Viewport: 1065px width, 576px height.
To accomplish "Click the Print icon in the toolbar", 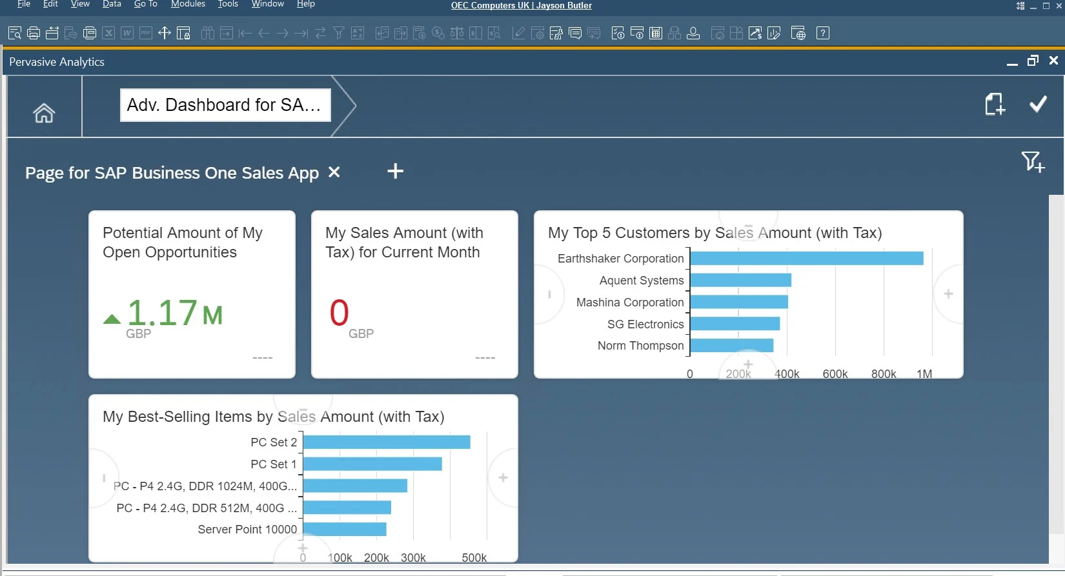I will (34, 33).
